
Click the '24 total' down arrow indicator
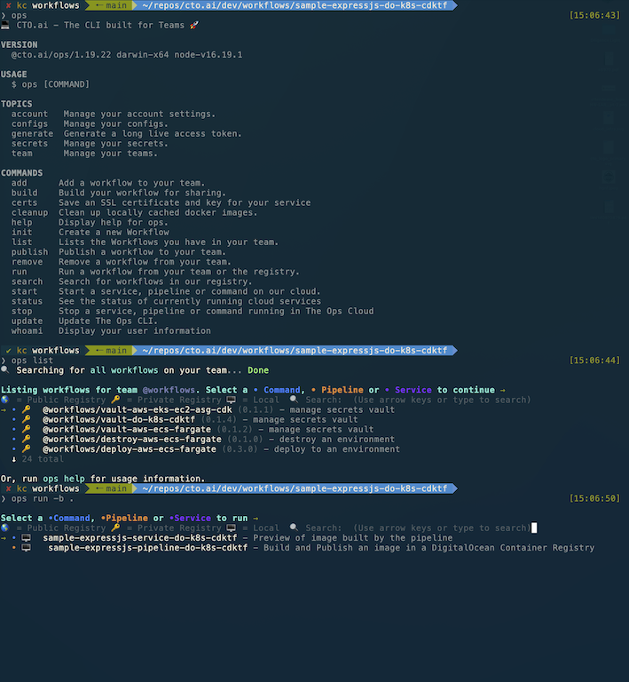(14, 459)
